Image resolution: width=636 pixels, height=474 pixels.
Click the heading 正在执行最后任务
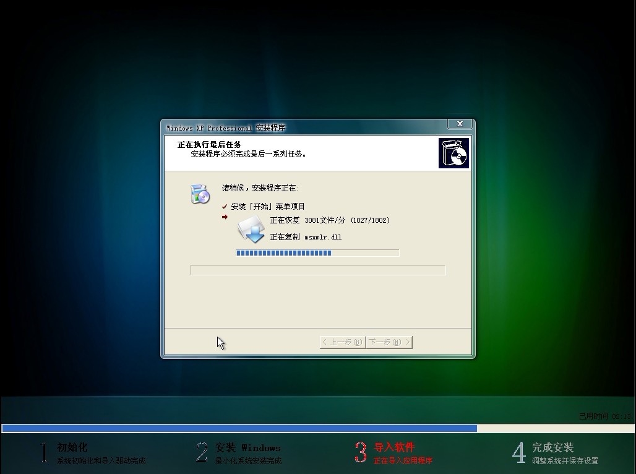209,144
